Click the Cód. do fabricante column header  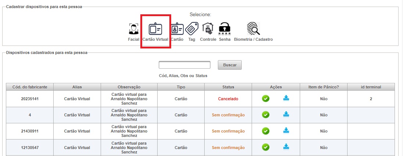[30, 87]
